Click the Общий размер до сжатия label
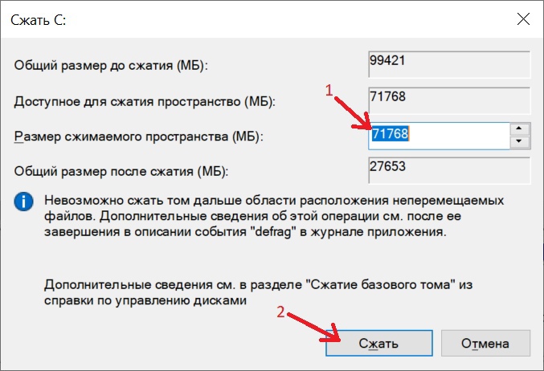The image size is (544, 371). [111, 65]
